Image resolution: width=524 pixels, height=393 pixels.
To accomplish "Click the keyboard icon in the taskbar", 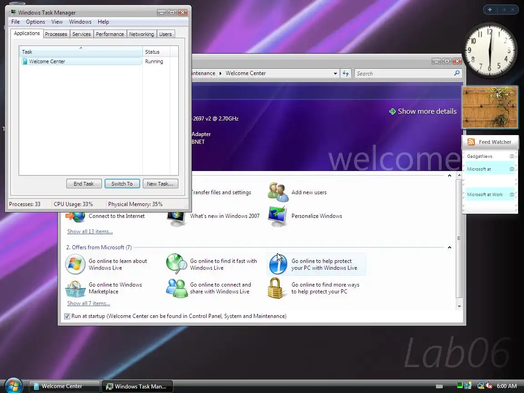I will [439, 386].
